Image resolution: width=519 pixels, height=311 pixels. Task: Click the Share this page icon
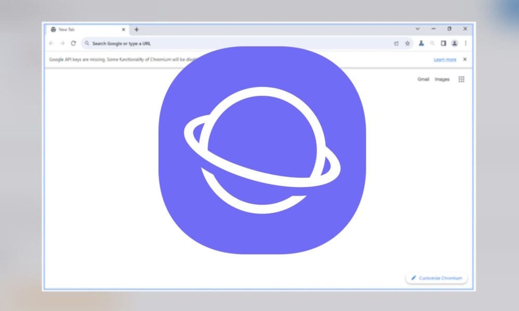(397, 44)
